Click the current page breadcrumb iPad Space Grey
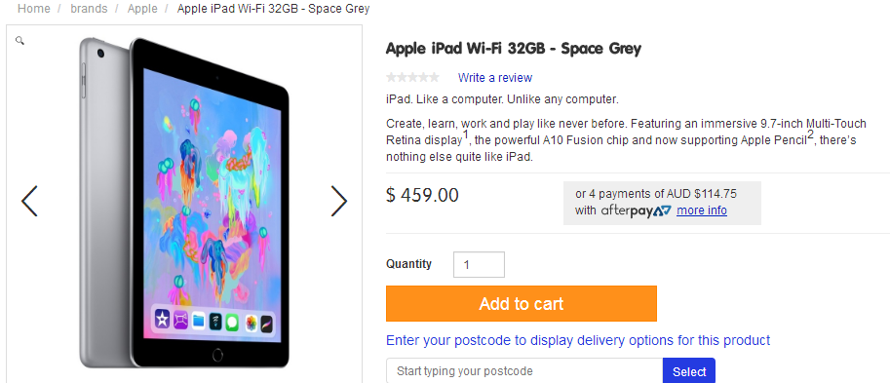890x383 pixels. click(274, 9)
